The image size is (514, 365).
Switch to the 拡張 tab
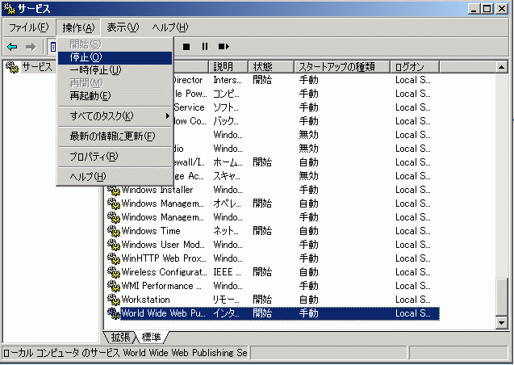click(120, 337)
